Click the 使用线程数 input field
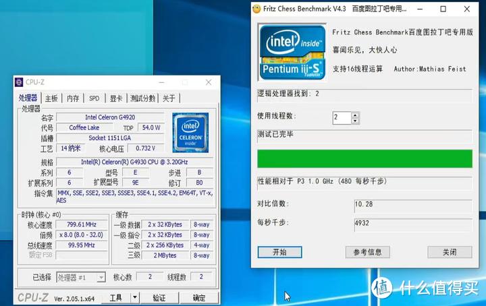The height and width of the screenshot is (306, 486). pos(342,117)
